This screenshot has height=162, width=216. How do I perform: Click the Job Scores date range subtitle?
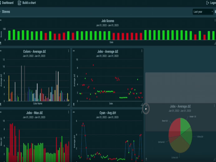pyautogui.click(x=107, y=25)
